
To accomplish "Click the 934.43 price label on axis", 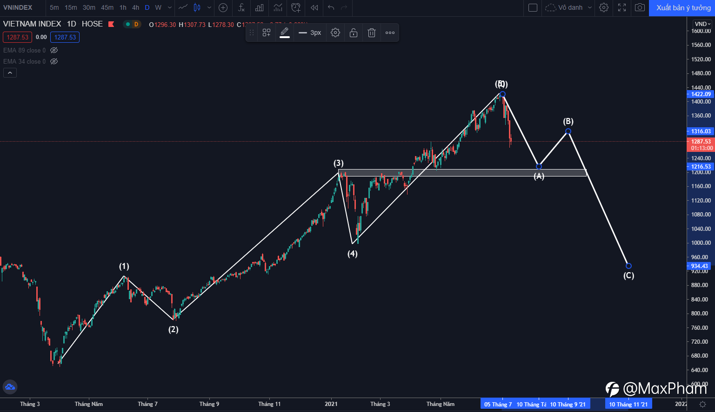I will click(x=700, y=266).
